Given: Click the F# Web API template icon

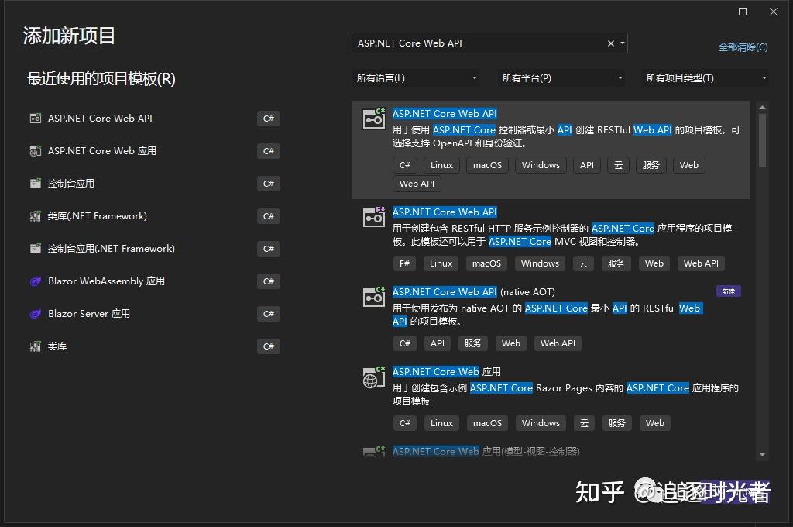Looking at the screenshot, I should pyautogui.click(x=373, y=219).
